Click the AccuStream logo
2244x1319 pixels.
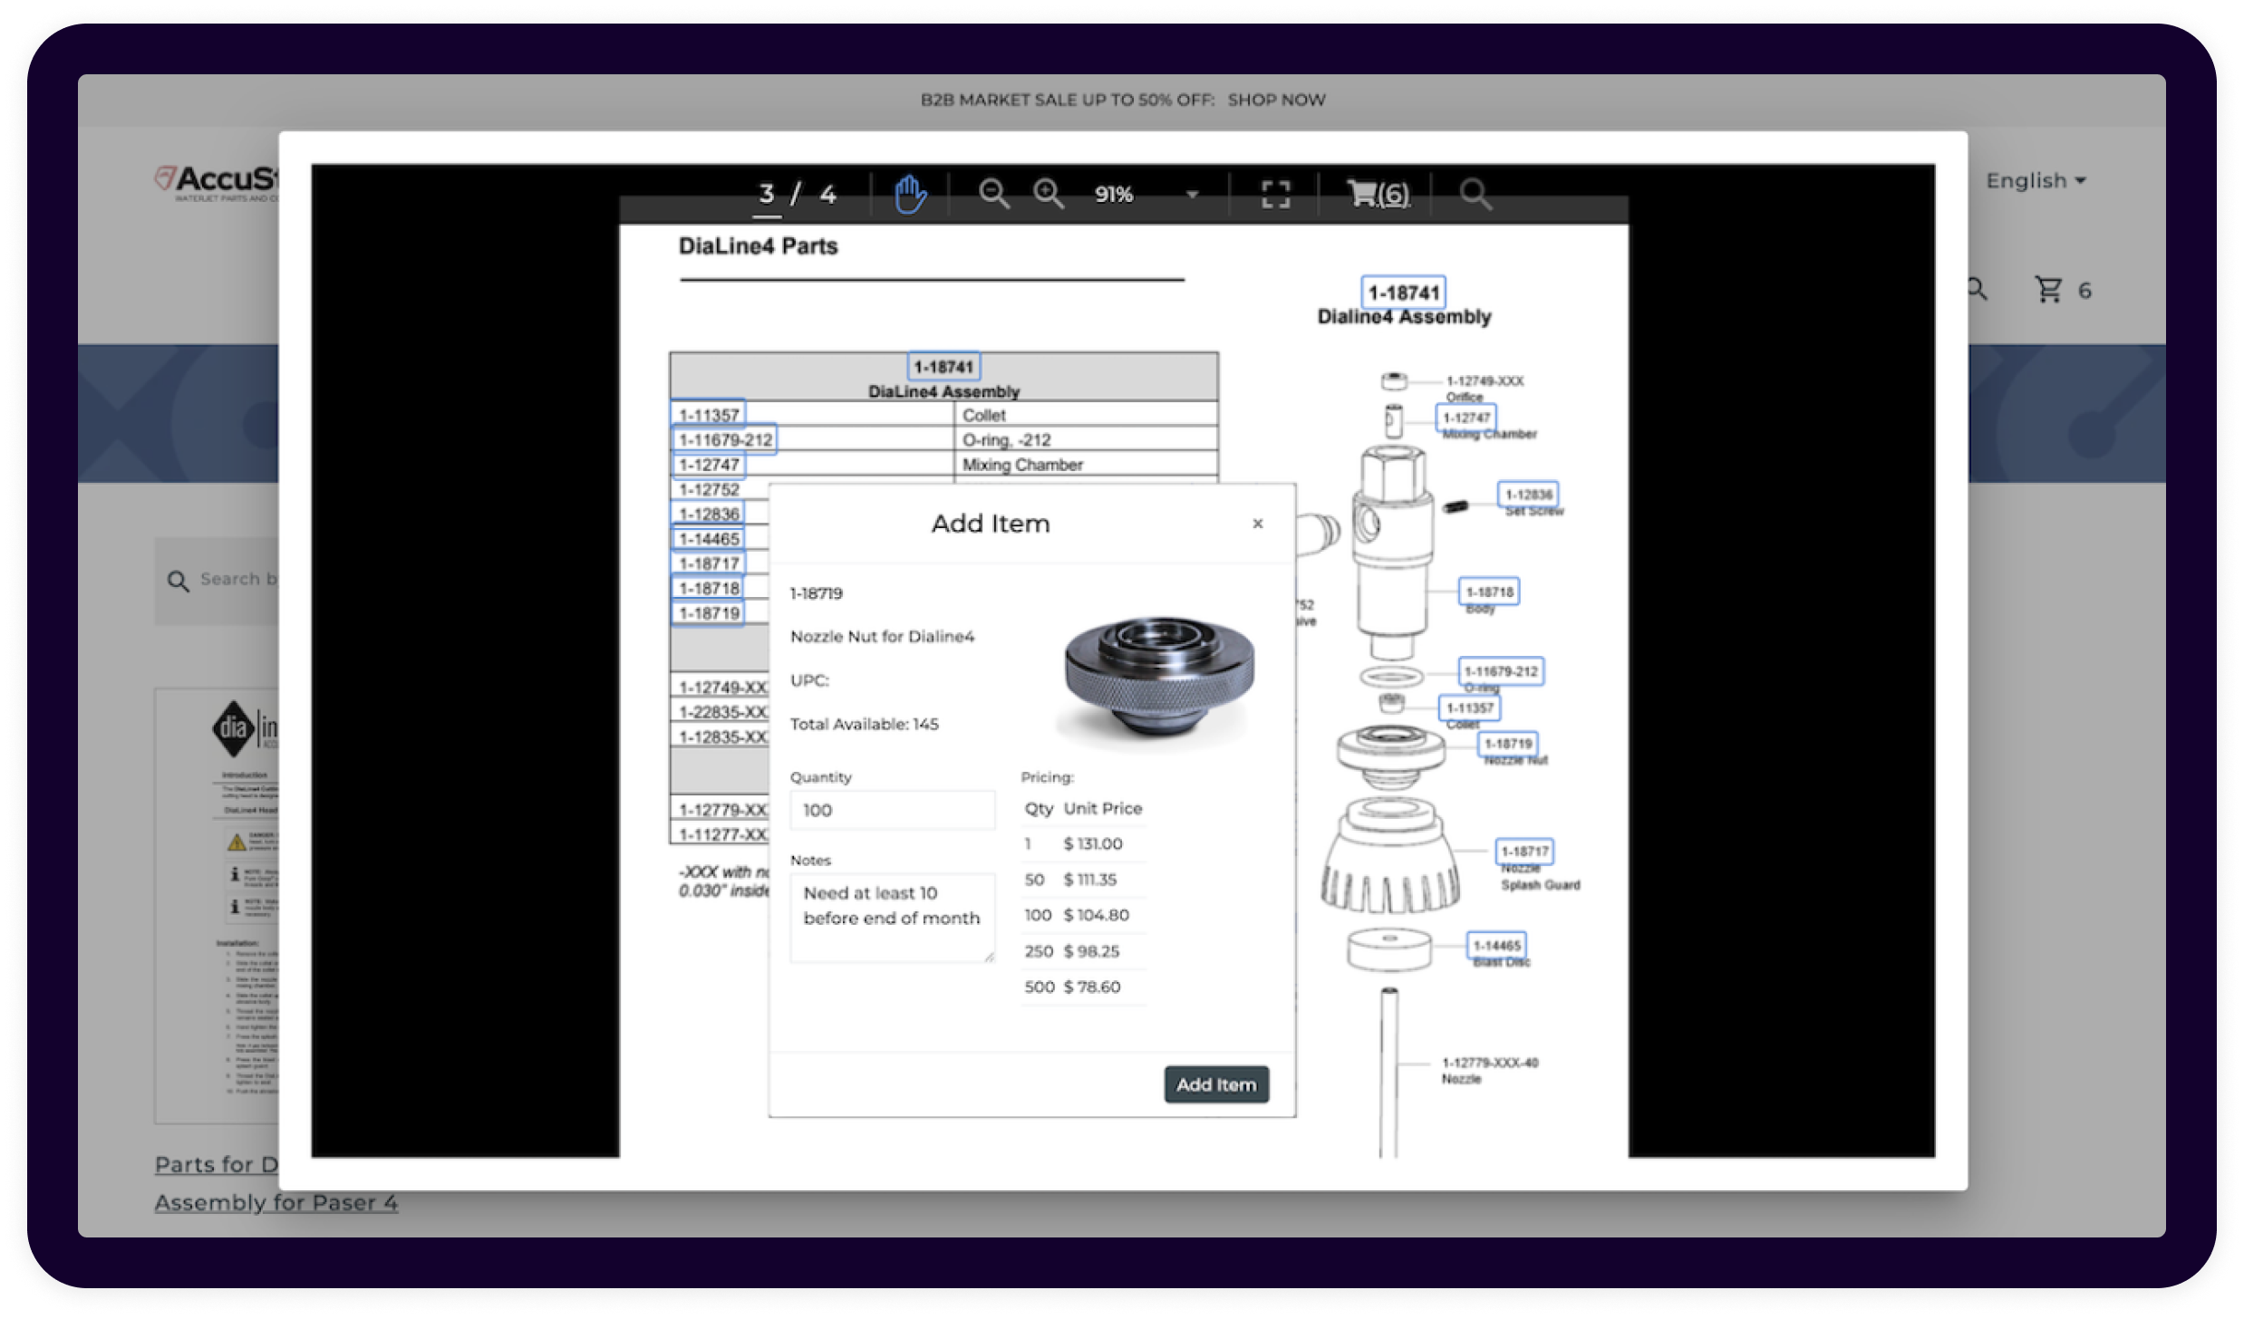pos(218,181)
